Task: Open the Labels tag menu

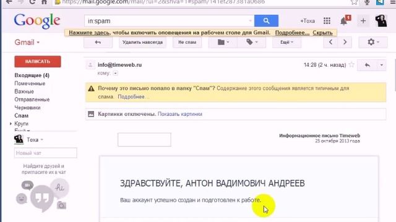Action: [252, 43]
